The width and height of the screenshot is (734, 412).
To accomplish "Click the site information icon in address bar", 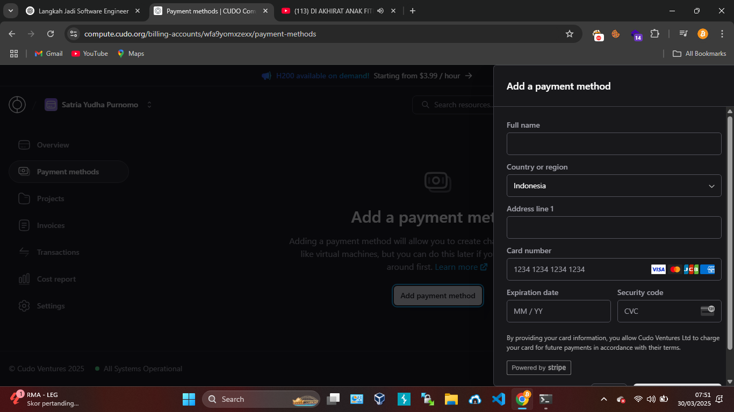I will (x=74, y=34).
